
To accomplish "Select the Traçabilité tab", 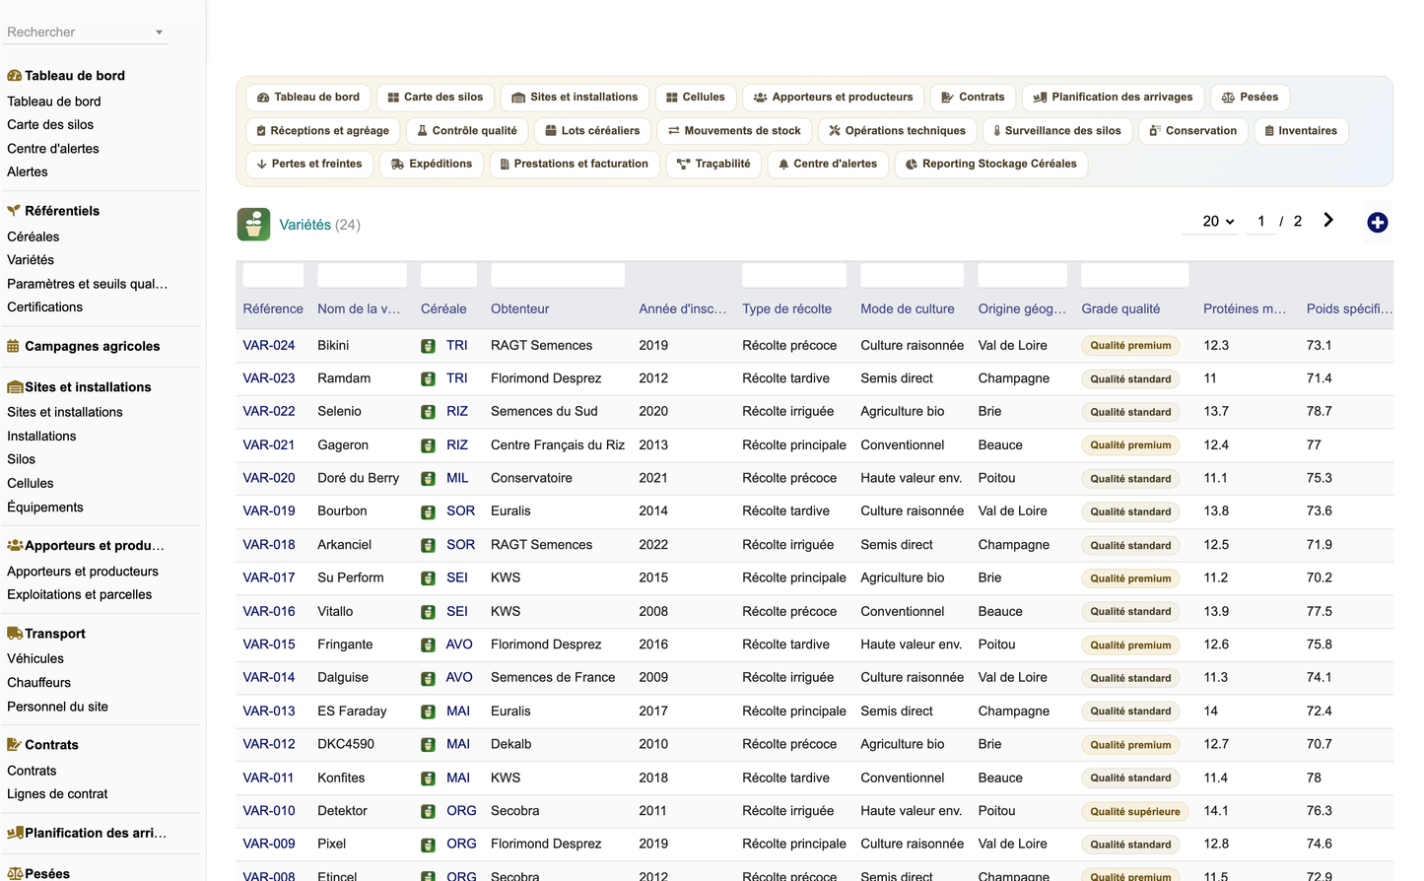I will [x=714, y=165].
